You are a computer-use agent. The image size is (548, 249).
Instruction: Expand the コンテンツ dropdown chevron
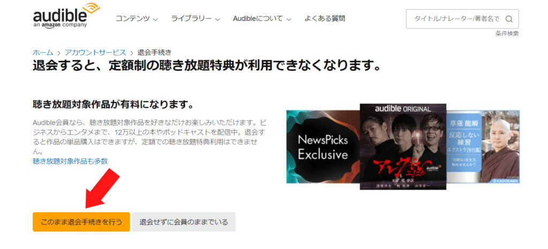[156, 20]
